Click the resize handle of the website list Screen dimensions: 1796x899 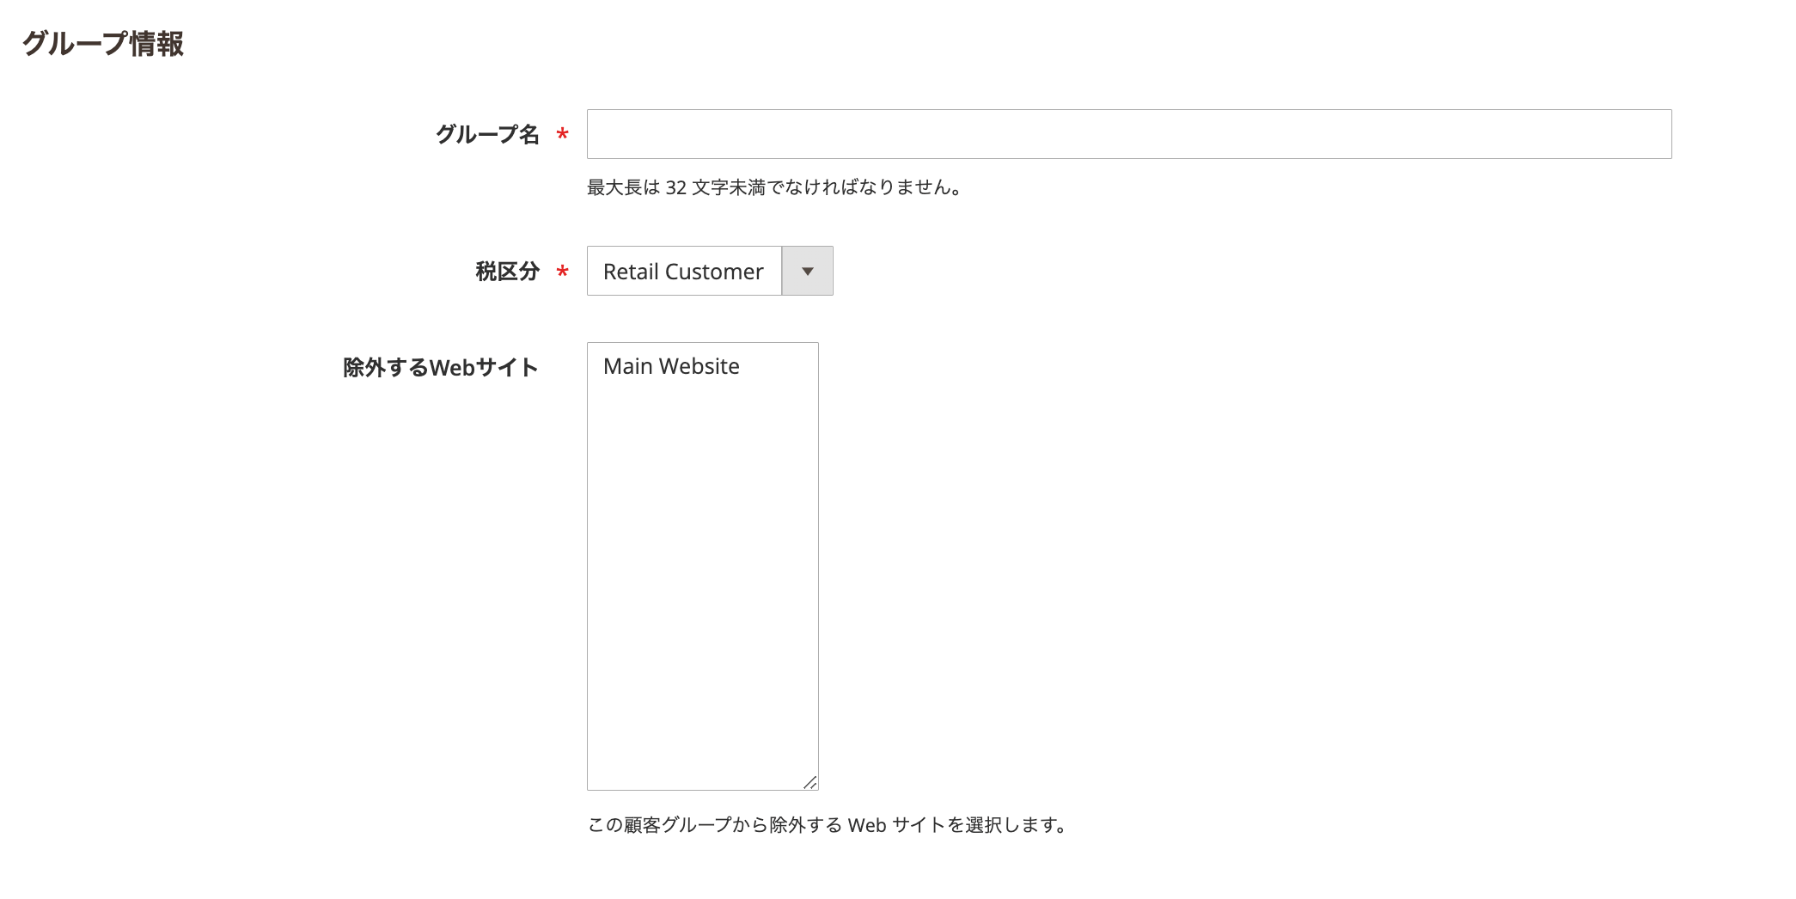(x=810, y=780)
